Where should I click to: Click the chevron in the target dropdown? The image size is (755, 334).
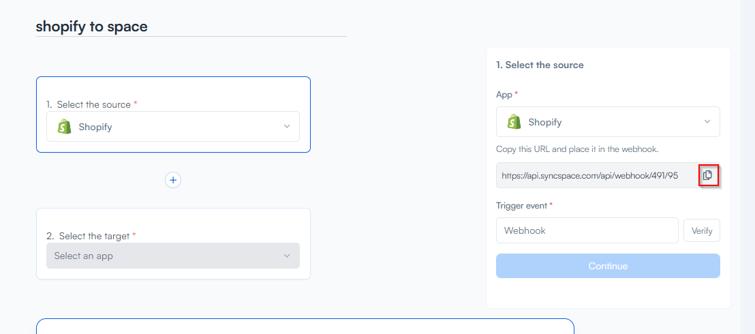point(287,256)
